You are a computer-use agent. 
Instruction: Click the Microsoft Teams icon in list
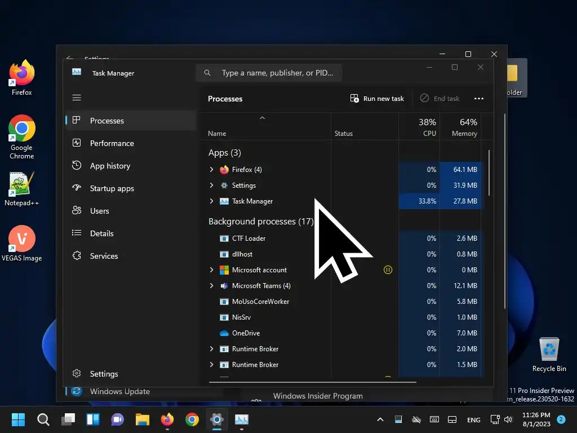[224, 286]
